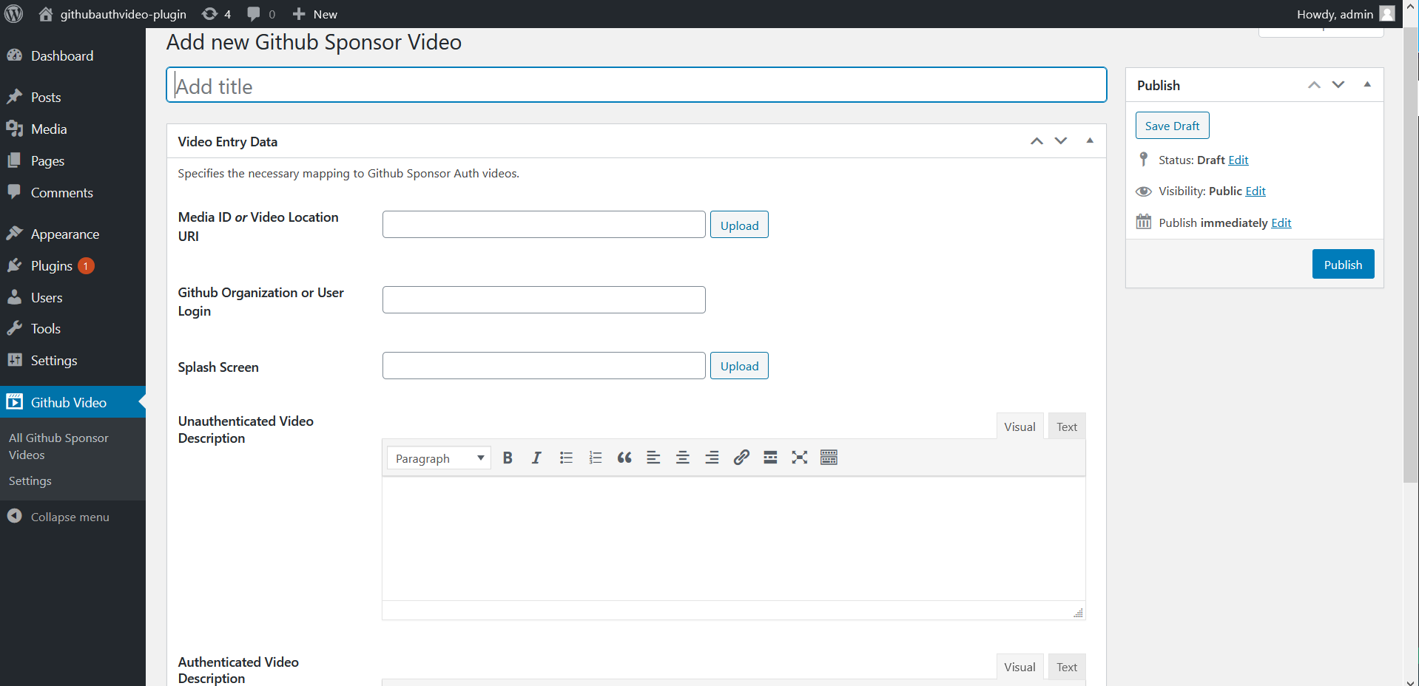The height and width of the screenshot is (686, 1419).
Task: Edit the post Visibility
Action: 1255,191
